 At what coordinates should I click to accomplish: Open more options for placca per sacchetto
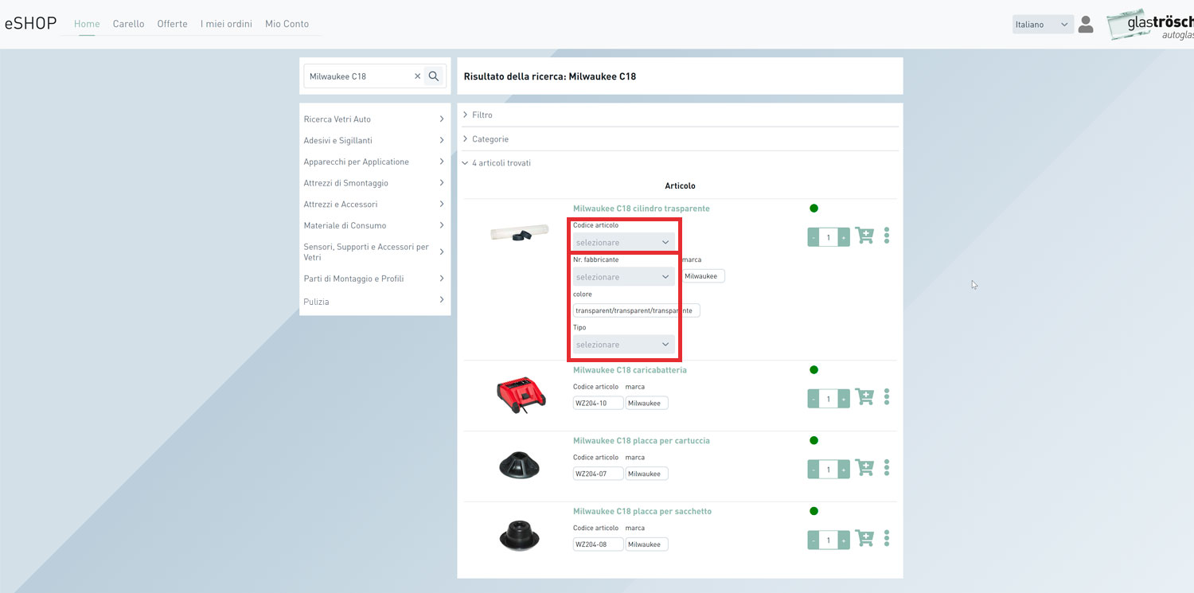(887, 539)
